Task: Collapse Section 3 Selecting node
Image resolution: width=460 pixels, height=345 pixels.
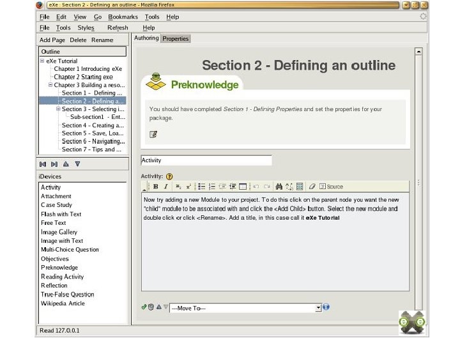Action: coord(58,109)
